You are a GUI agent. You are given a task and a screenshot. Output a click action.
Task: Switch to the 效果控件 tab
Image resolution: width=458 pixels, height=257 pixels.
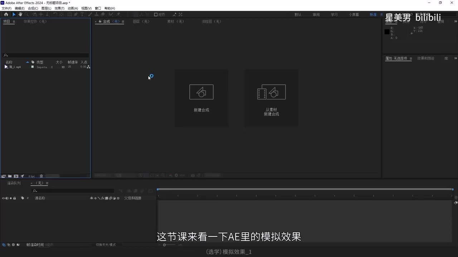[x=35, y=21]
